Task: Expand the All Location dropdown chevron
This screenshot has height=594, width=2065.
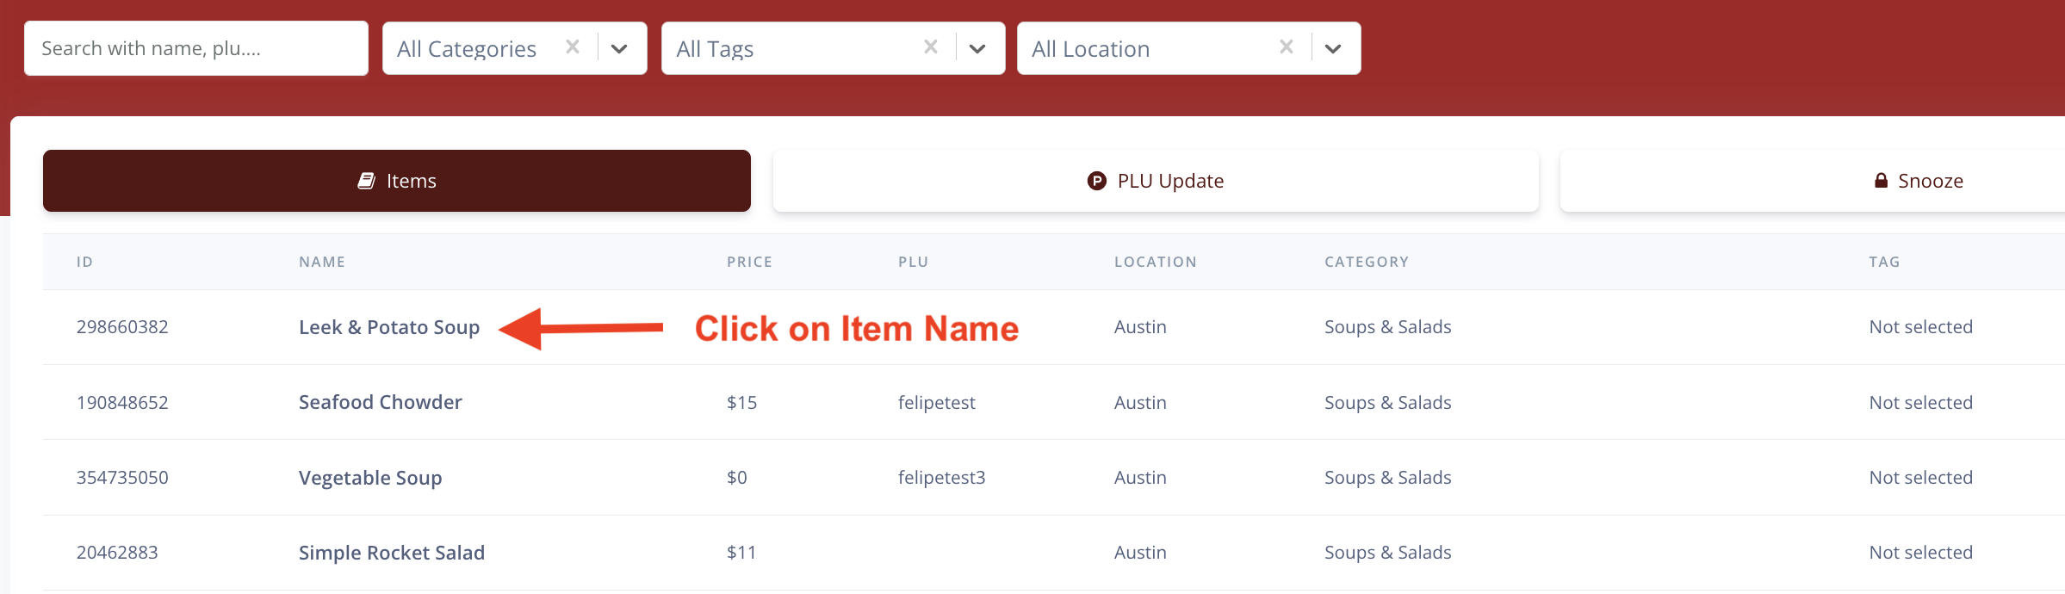Action: [x=1333, y=49]
